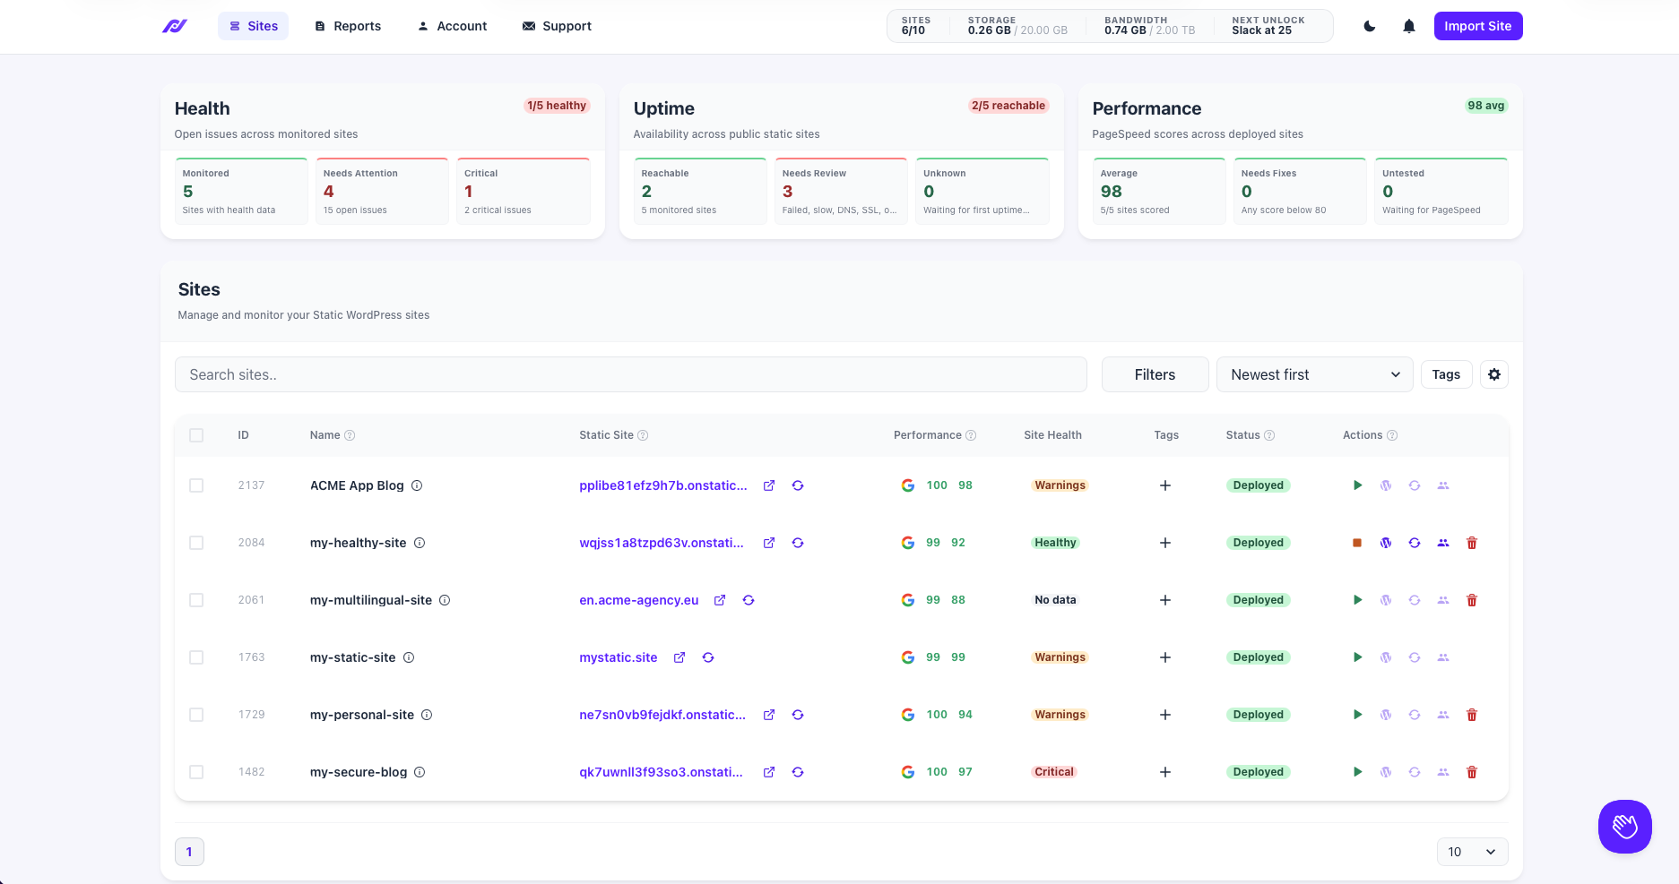Open the rows-per-page 10 dropdown
The height and width of the screenshot is (884, 1679).
coord(1472,852)
